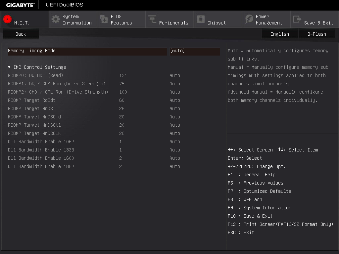Select RCOMP2: CMD / CTL Ron label
The image size is (339, 254).
coord(58,92)
